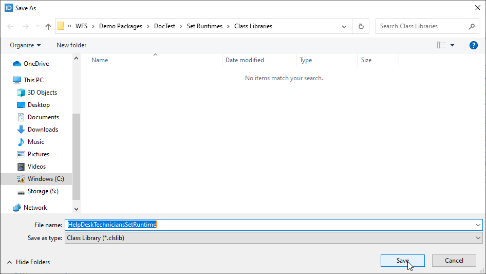Screen dimensions: 486x274
Task: Select Network in navigation pane
Action: tap(35, 208)
